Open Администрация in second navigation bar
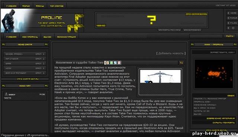The image size is (238, 137). (66, 37)
